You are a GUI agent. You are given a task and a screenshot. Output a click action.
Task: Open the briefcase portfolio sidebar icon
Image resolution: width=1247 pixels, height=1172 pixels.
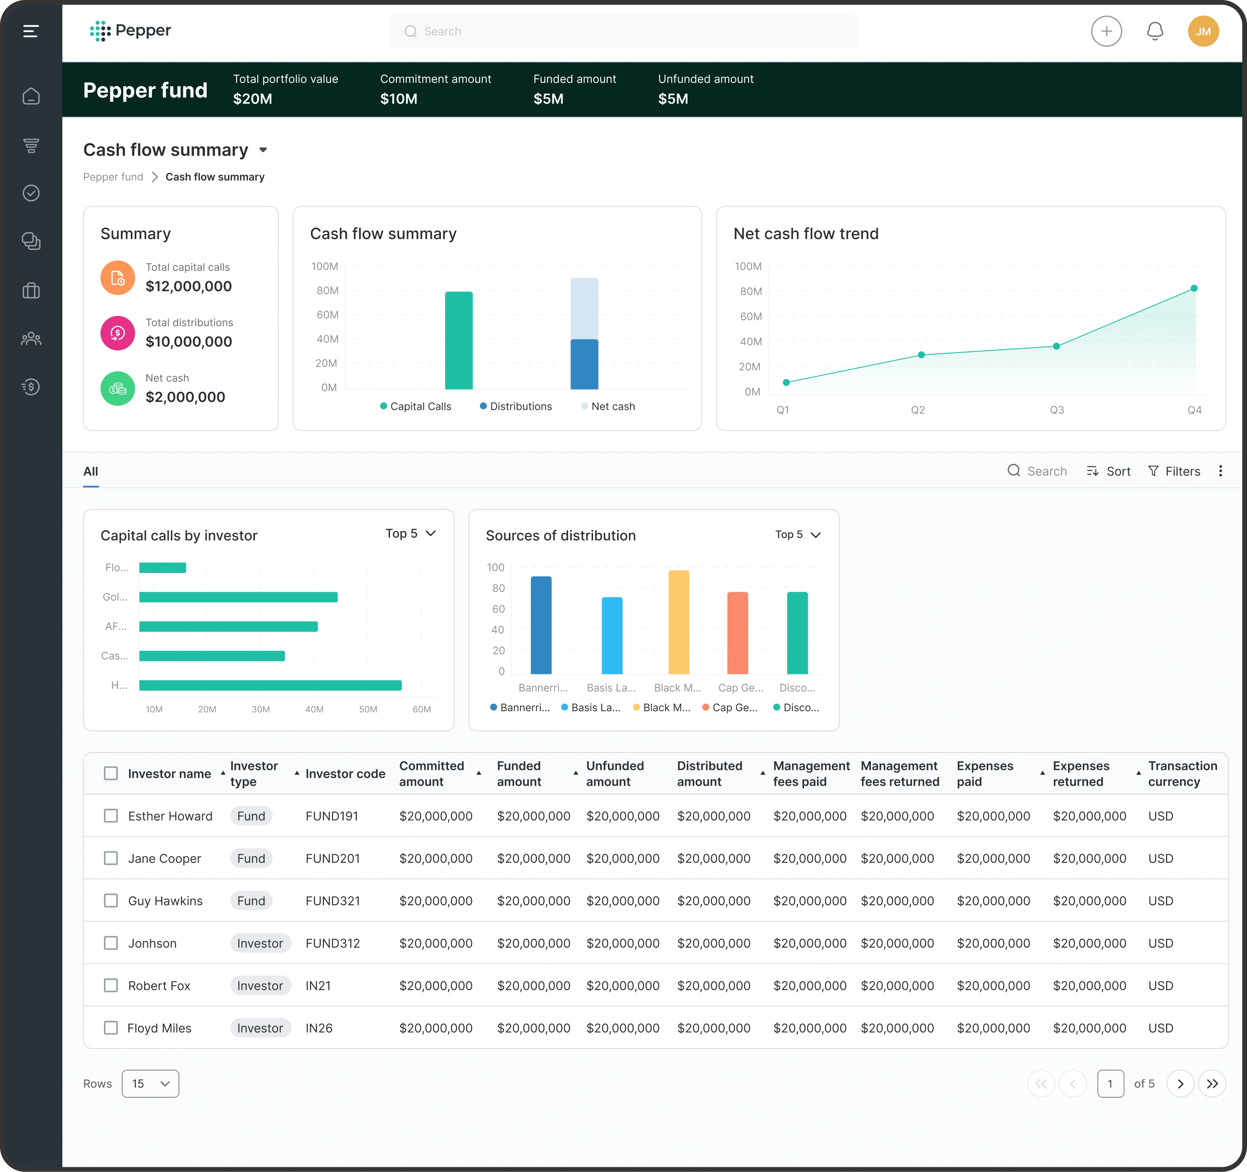point(31,290)
